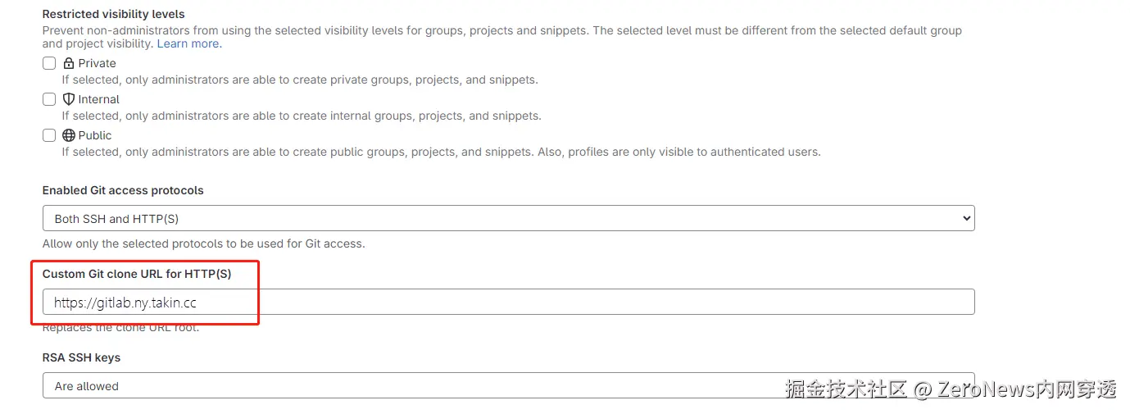Open the Enabled Git access protocols dropdown
The height and width of the screenshot is (414, 1130).
click(x=508, y=218)
